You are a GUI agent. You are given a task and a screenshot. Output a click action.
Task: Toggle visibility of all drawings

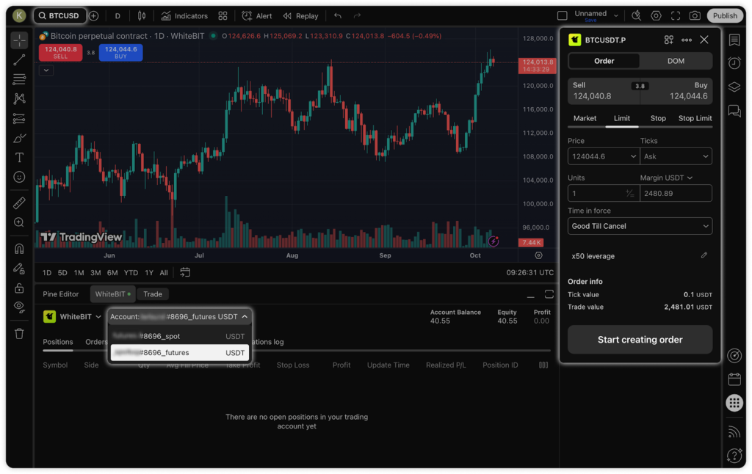tap(18, 307)
